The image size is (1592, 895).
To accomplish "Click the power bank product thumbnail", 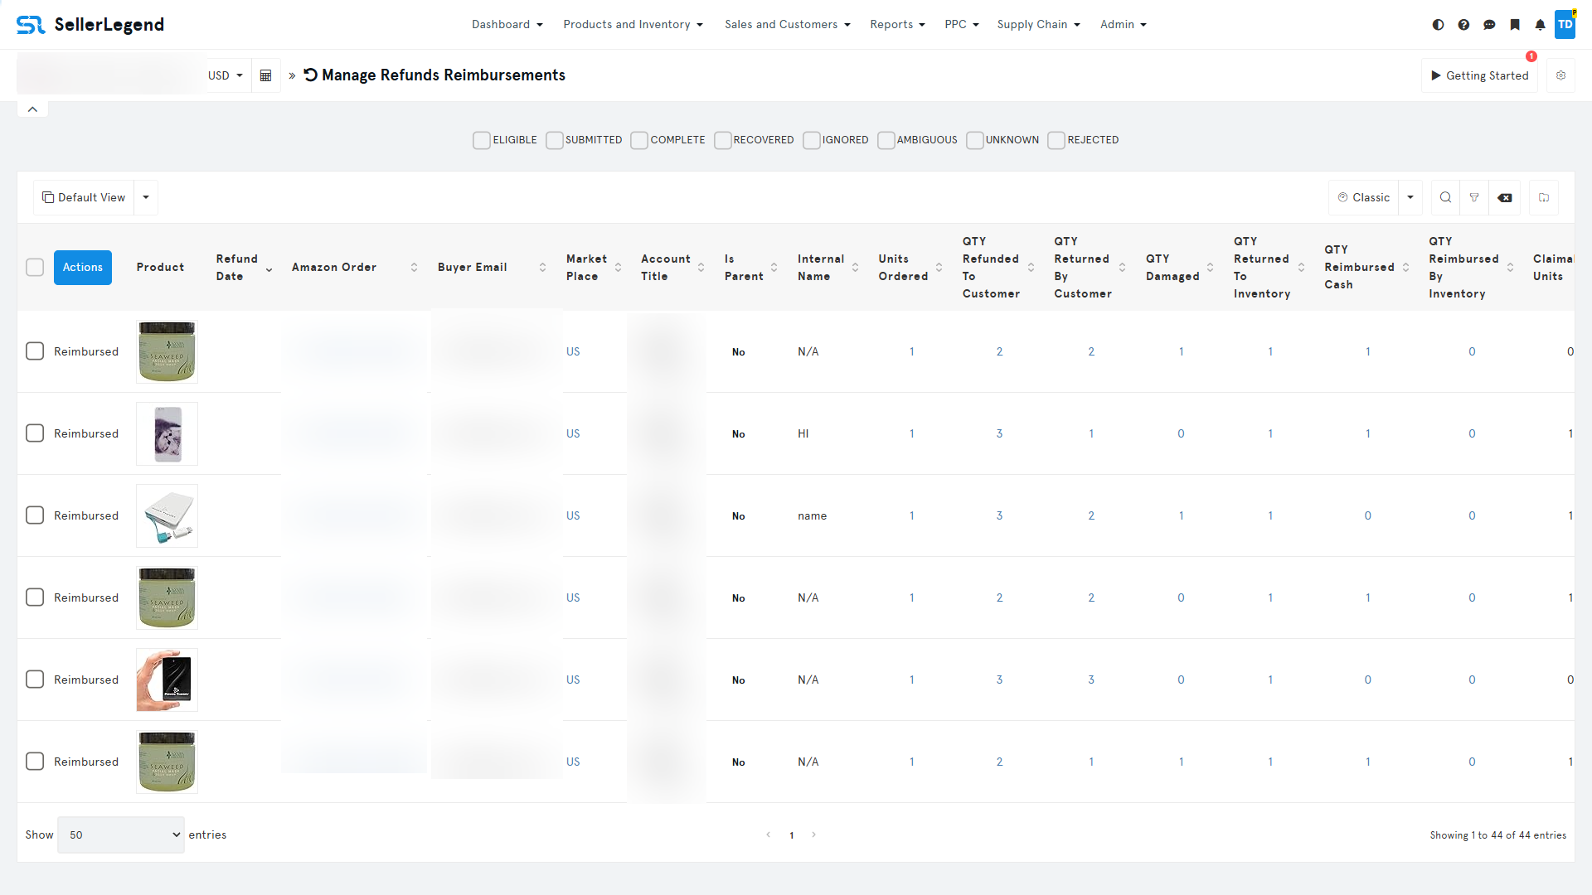I will [x=167, y=515].
